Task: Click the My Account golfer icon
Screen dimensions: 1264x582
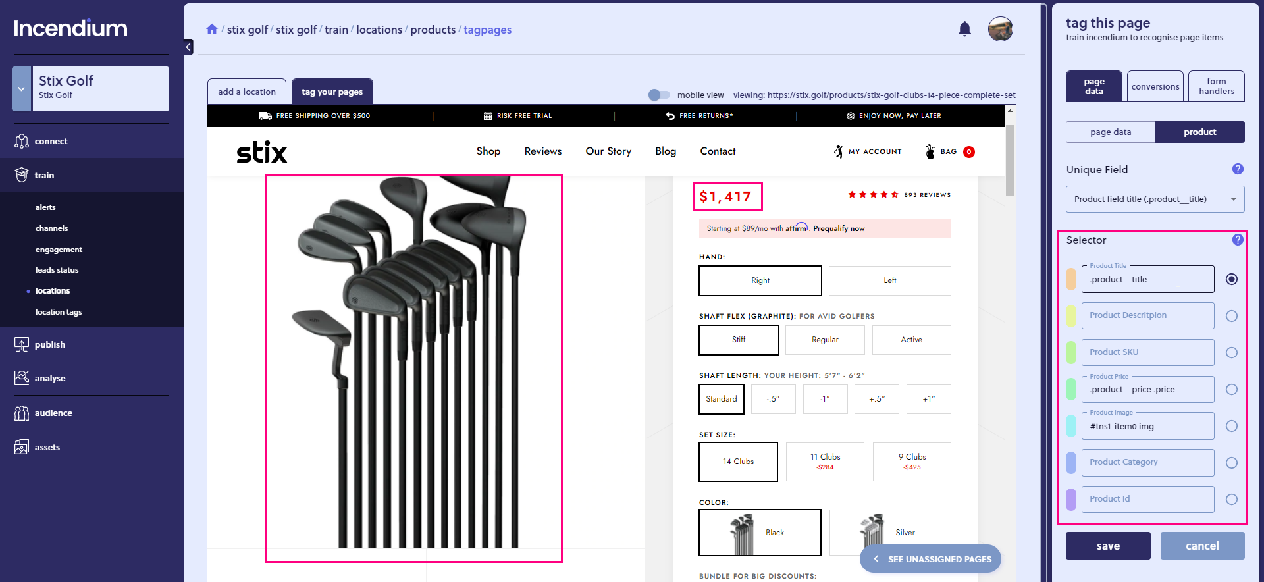Action: click(838, 151)
